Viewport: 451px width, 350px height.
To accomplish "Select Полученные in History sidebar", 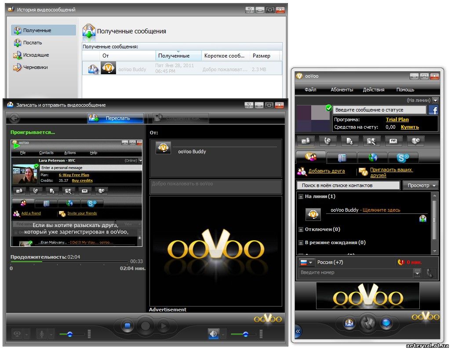I will pyautogui.click(x=44, y=30).
